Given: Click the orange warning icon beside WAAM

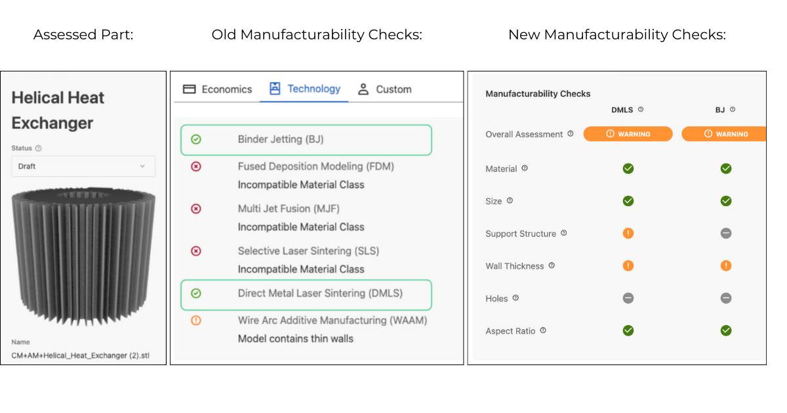Looking at the screenshot, I should (x=195, y=321).
